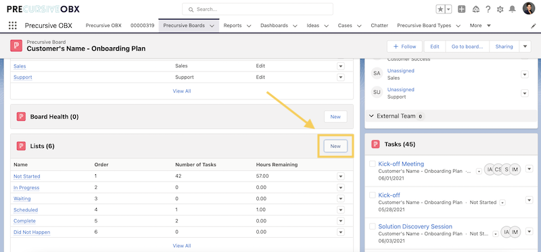Click the Edit record button
This screenshot has width=541, height=252.
click(x=435, y=47)
